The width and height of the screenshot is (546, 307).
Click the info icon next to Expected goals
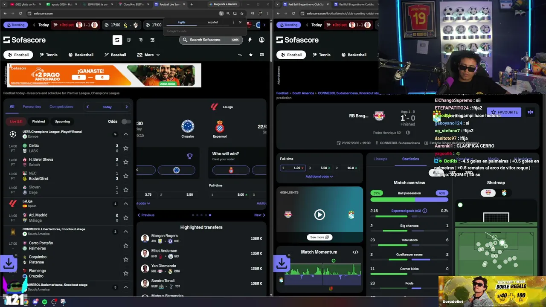424,211
